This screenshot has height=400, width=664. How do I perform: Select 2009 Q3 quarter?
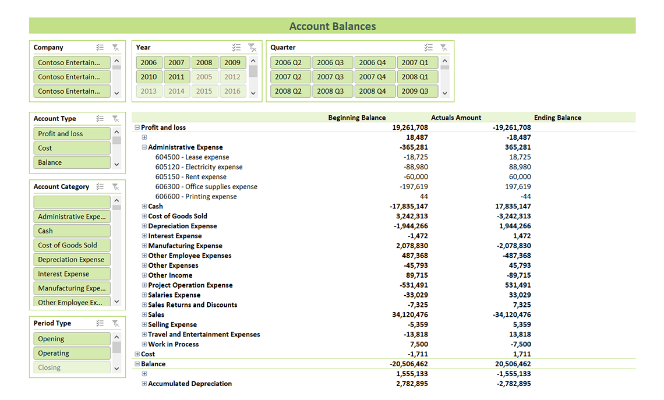(x=417, y=91)
